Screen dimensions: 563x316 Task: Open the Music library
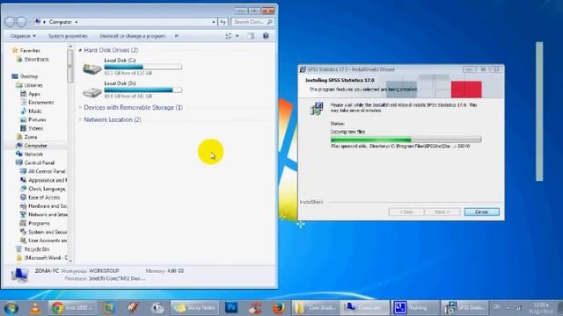pos(35,111)
